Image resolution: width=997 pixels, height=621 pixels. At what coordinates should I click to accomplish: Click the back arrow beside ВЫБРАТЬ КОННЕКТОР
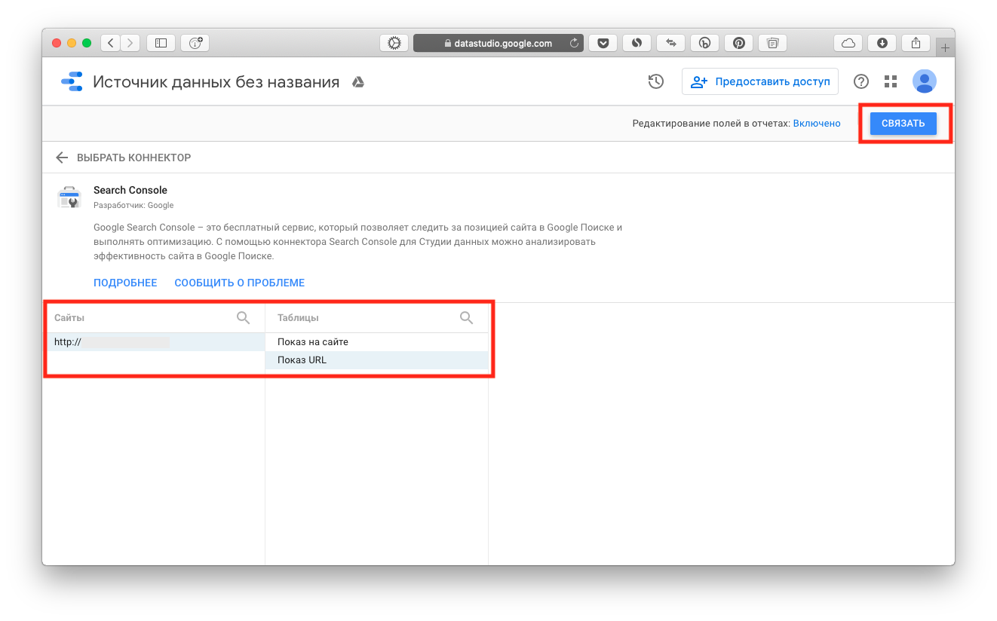pos(62,158)
